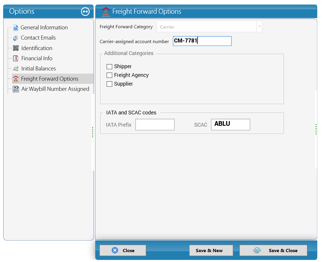Click the Freight Forward Options header icon
323x262 pixels.
pyautogui.click(x=106, y=12)
